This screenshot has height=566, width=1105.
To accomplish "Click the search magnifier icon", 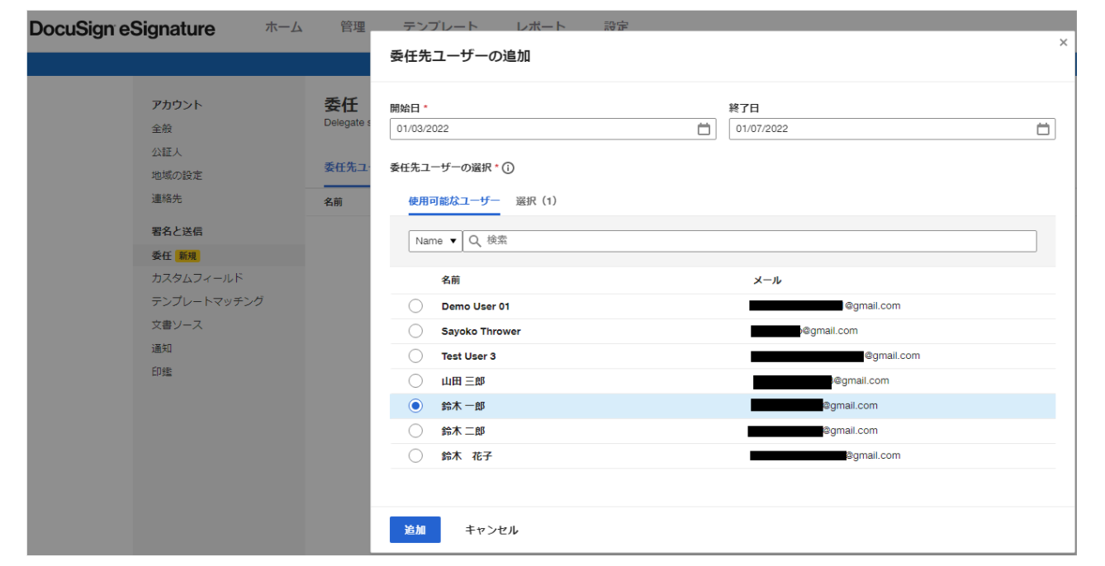I will [x=475, y=241].
